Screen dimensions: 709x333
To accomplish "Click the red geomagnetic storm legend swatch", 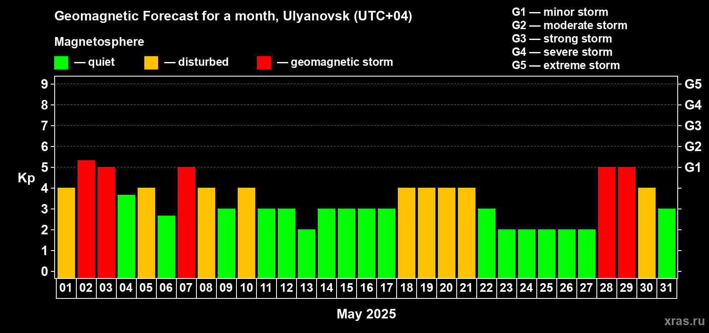I will point(264,63).
